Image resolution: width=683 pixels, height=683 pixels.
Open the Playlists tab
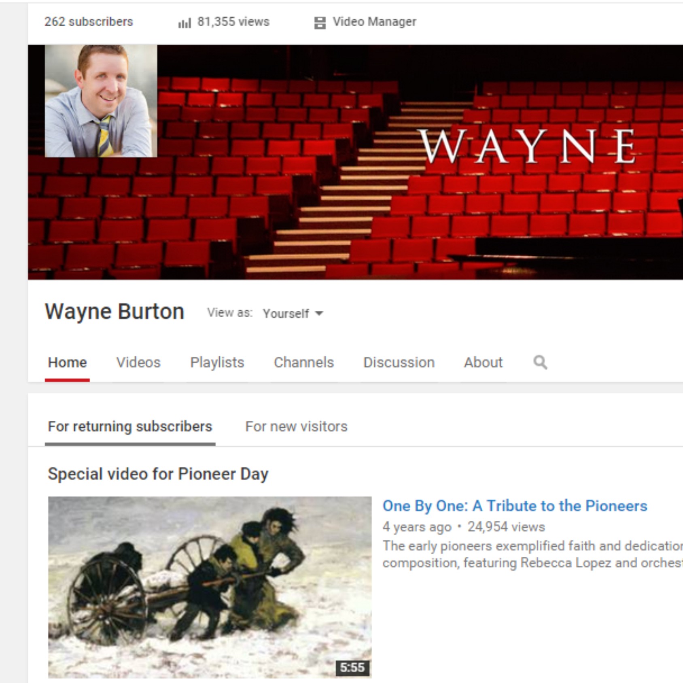point(217,362)
